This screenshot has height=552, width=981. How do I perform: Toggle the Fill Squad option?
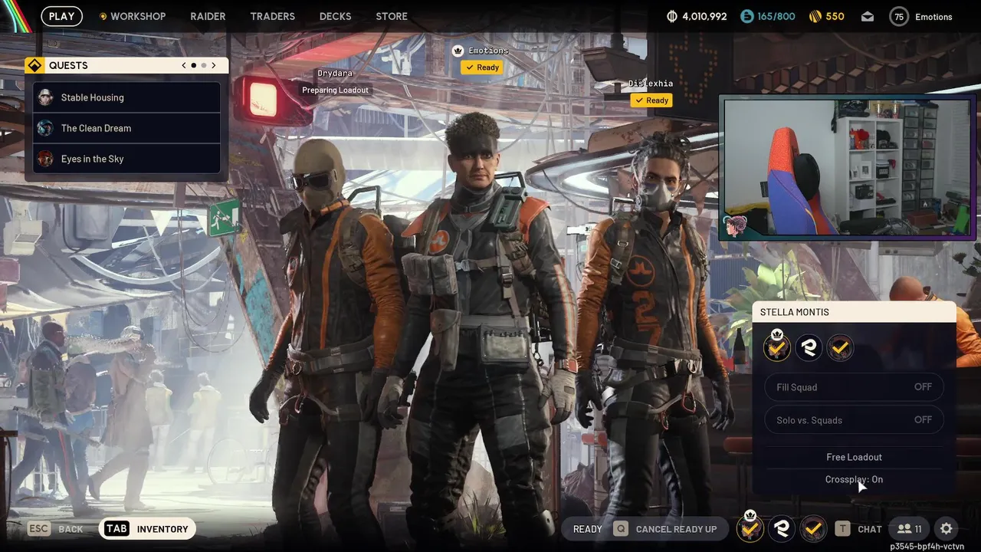pyautogui.click(x=854, y=387)
